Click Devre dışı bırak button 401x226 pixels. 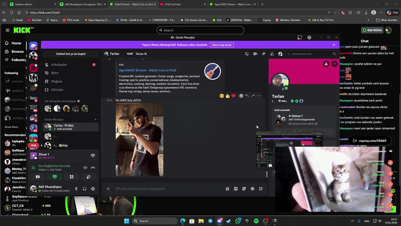point(222,45)
